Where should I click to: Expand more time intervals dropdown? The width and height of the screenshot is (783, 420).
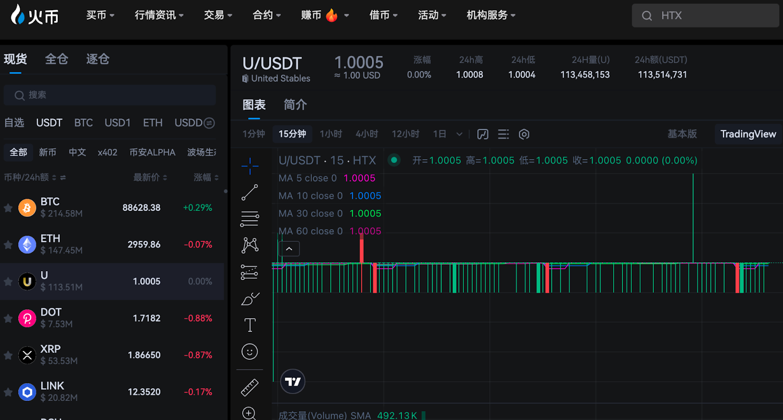click(459, 134)
